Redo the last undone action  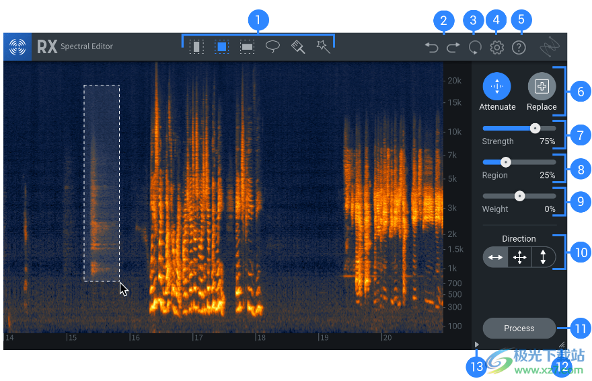453,48
